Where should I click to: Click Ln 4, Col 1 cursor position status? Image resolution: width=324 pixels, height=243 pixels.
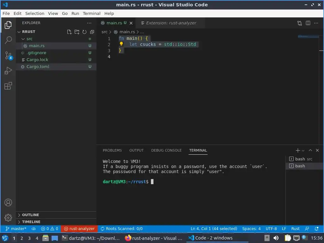[214, 229]
